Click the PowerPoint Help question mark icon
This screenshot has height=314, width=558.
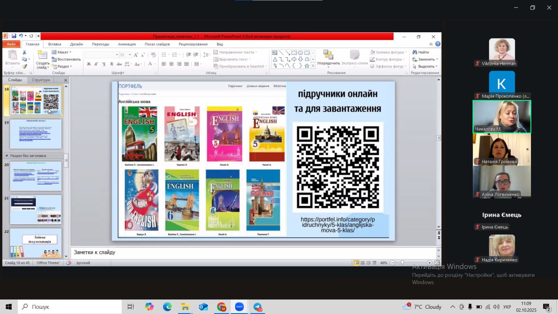[x=438, y=44]
